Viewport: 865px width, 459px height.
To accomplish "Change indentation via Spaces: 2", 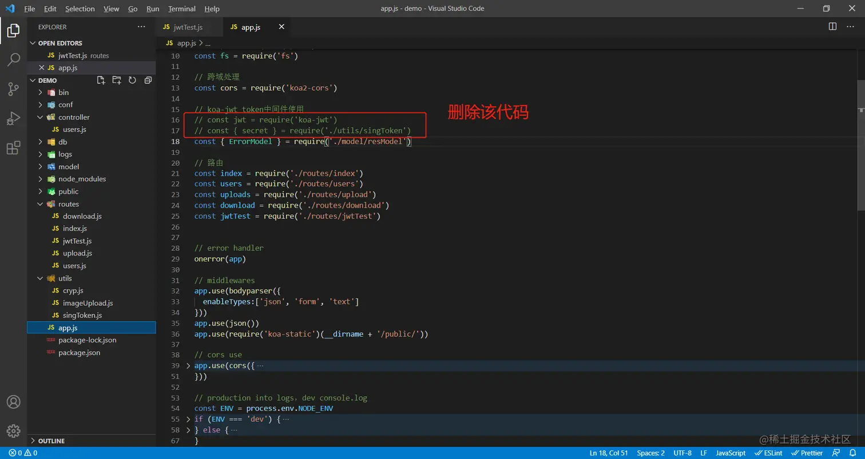I will point(651,453).
